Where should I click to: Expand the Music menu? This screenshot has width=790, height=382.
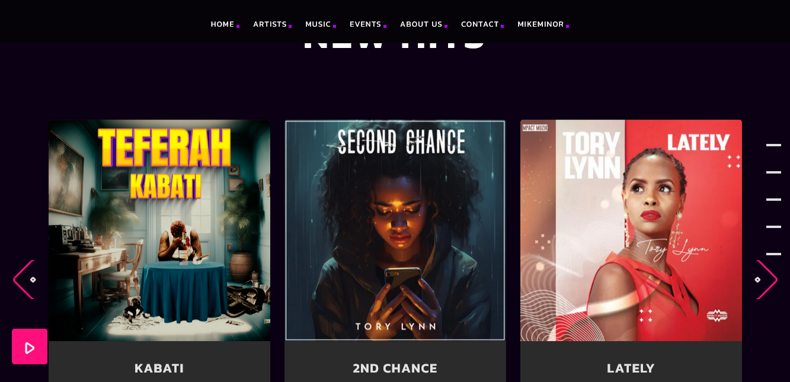(318, 24)
